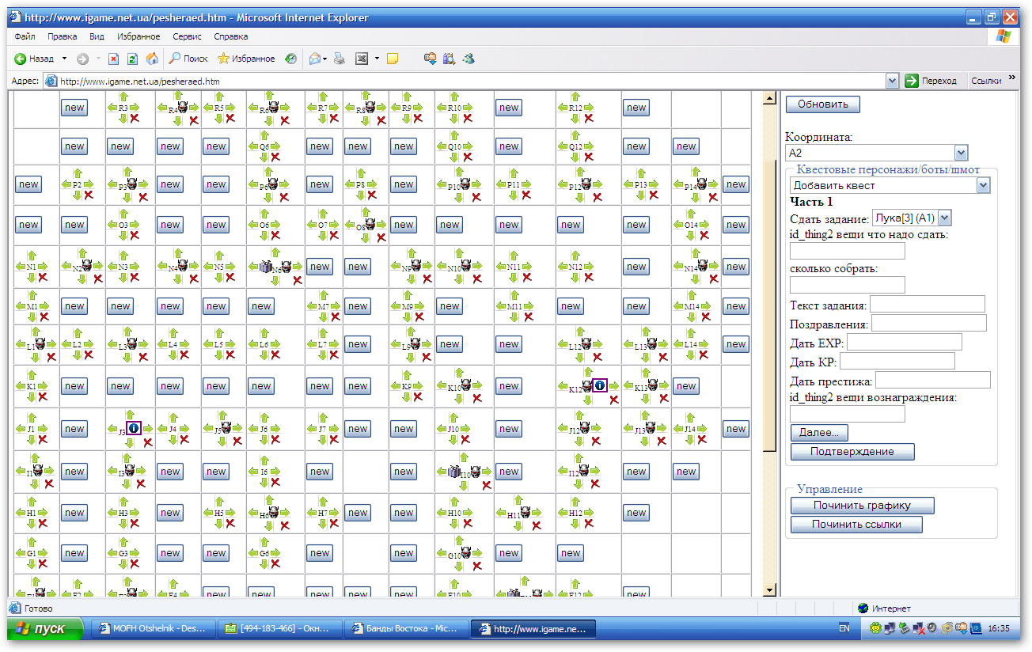The image size is (1032, 652).
Task: Click the Текст задания input field
Action: (927, 305)
